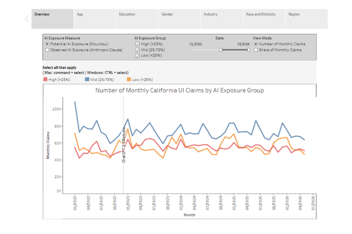Switch to the Education tab

(x=137, y=19)
